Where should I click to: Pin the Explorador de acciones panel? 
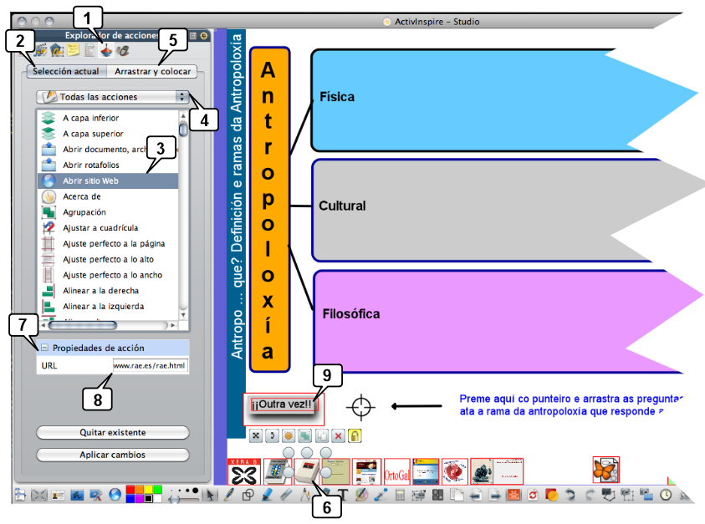203,36
